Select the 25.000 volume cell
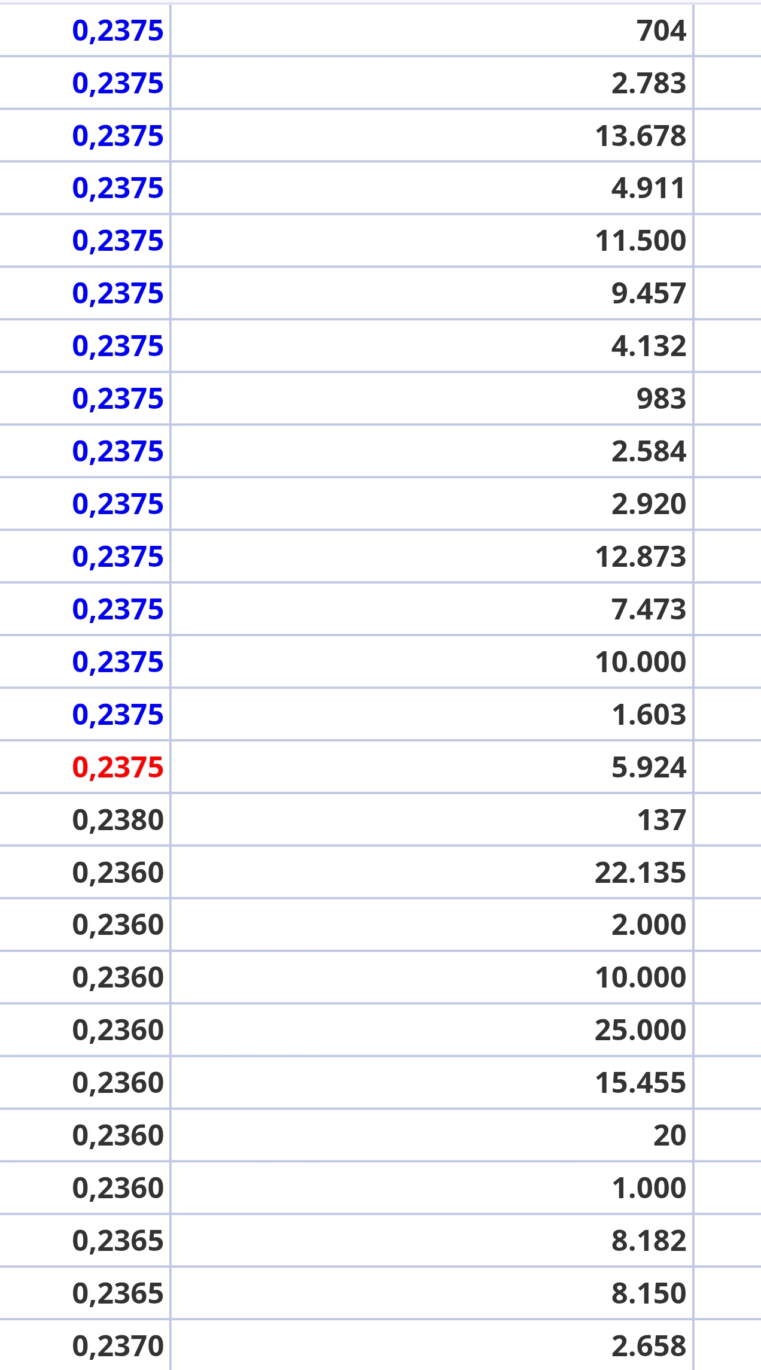 (640, 1030)
